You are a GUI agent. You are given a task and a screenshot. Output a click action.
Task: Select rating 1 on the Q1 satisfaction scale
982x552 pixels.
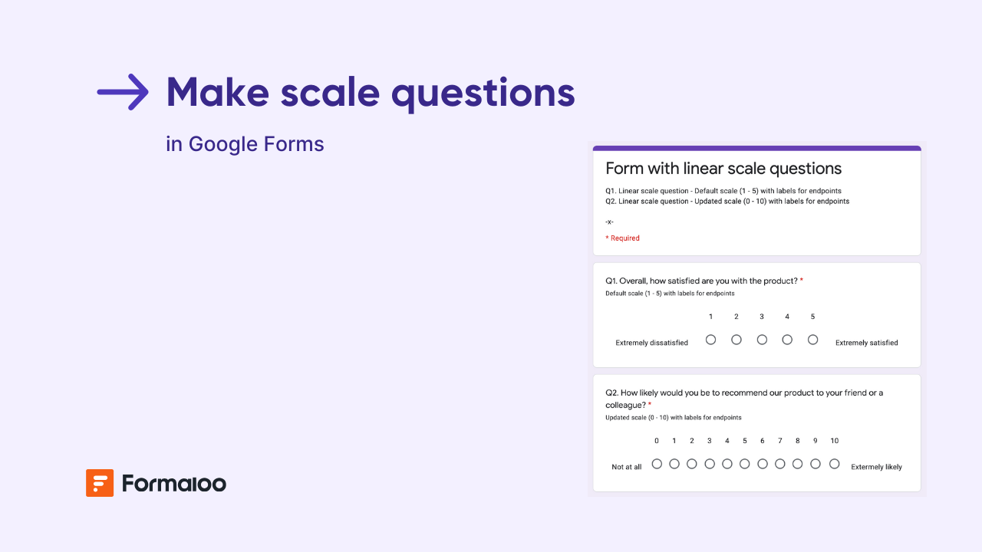[x=710, y=339]
